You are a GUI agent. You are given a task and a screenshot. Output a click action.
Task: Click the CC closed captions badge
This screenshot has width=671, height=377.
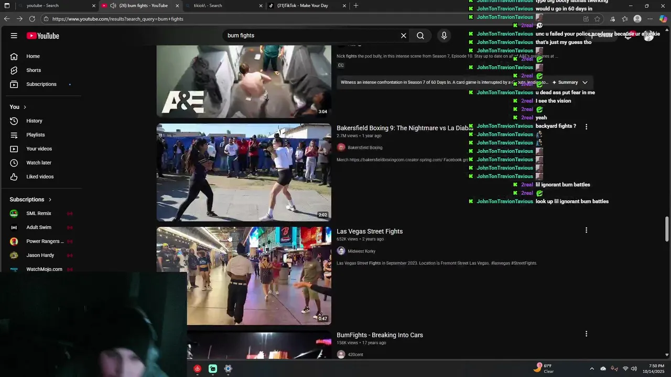point(341,65)
